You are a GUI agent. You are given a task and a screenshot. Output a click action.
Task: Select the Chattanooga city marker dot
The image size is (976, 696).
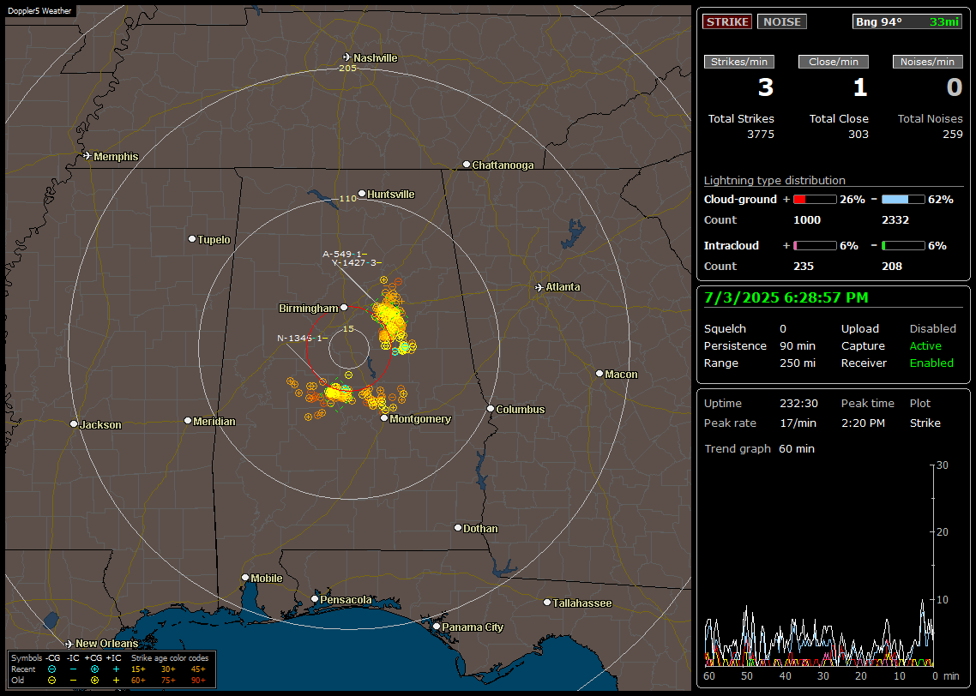click(x=467, y=165)
